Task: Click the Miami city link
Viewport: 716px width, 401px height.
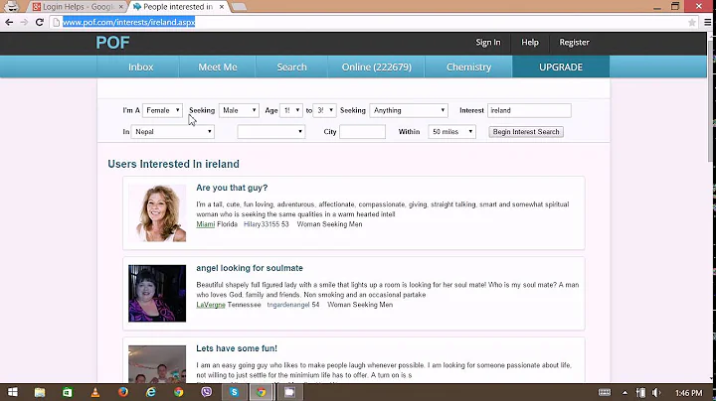Action: (x=206, y=224)
